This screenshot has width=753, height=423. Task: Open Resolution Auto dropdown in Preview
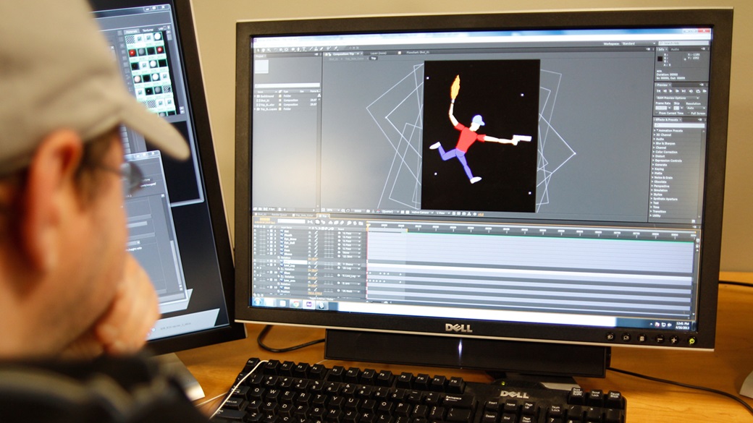[696, 108]
